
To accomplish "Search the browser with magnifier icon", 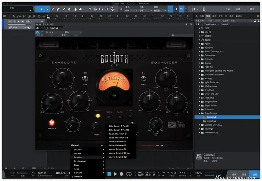I will 258,16.
